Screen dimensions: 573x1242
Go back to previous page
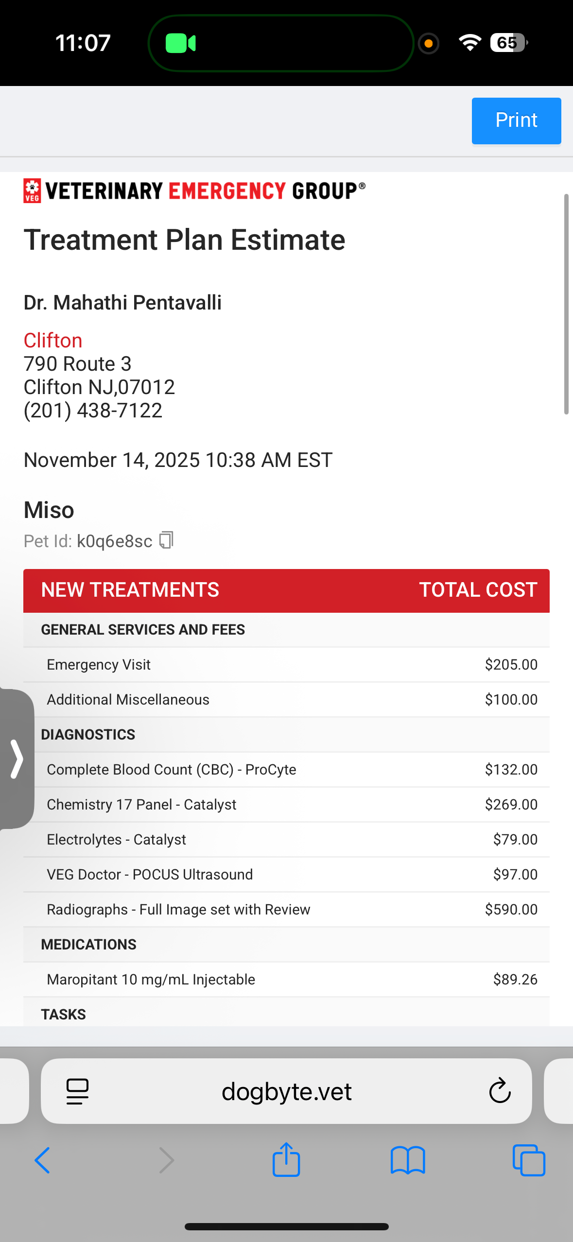43,1160
